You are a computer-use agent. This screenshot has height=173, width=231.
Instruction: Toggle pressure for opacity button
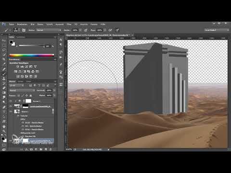click(86, 30)
